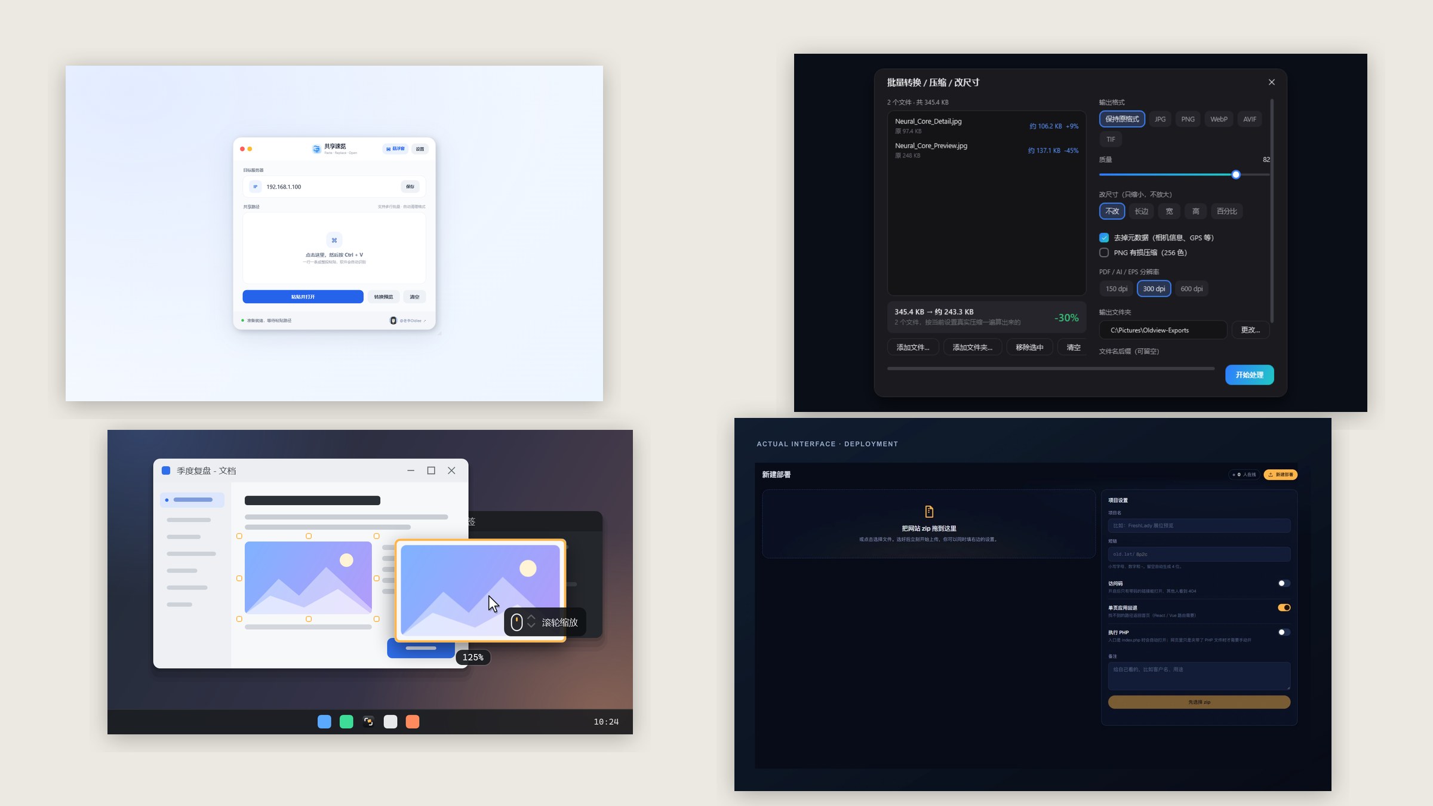Close the batch convert dialog with the X
The height and width of the screenshot is (806, 1433).
point(1272,82)
